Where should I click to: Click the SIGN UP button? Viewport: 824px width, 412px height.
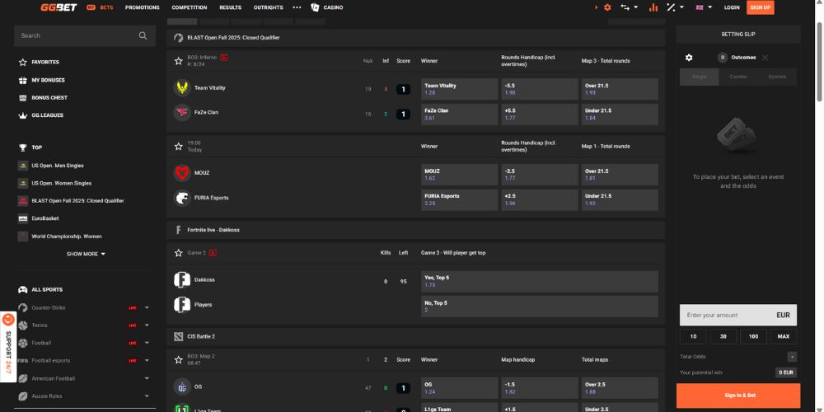(x=760, y=7)
